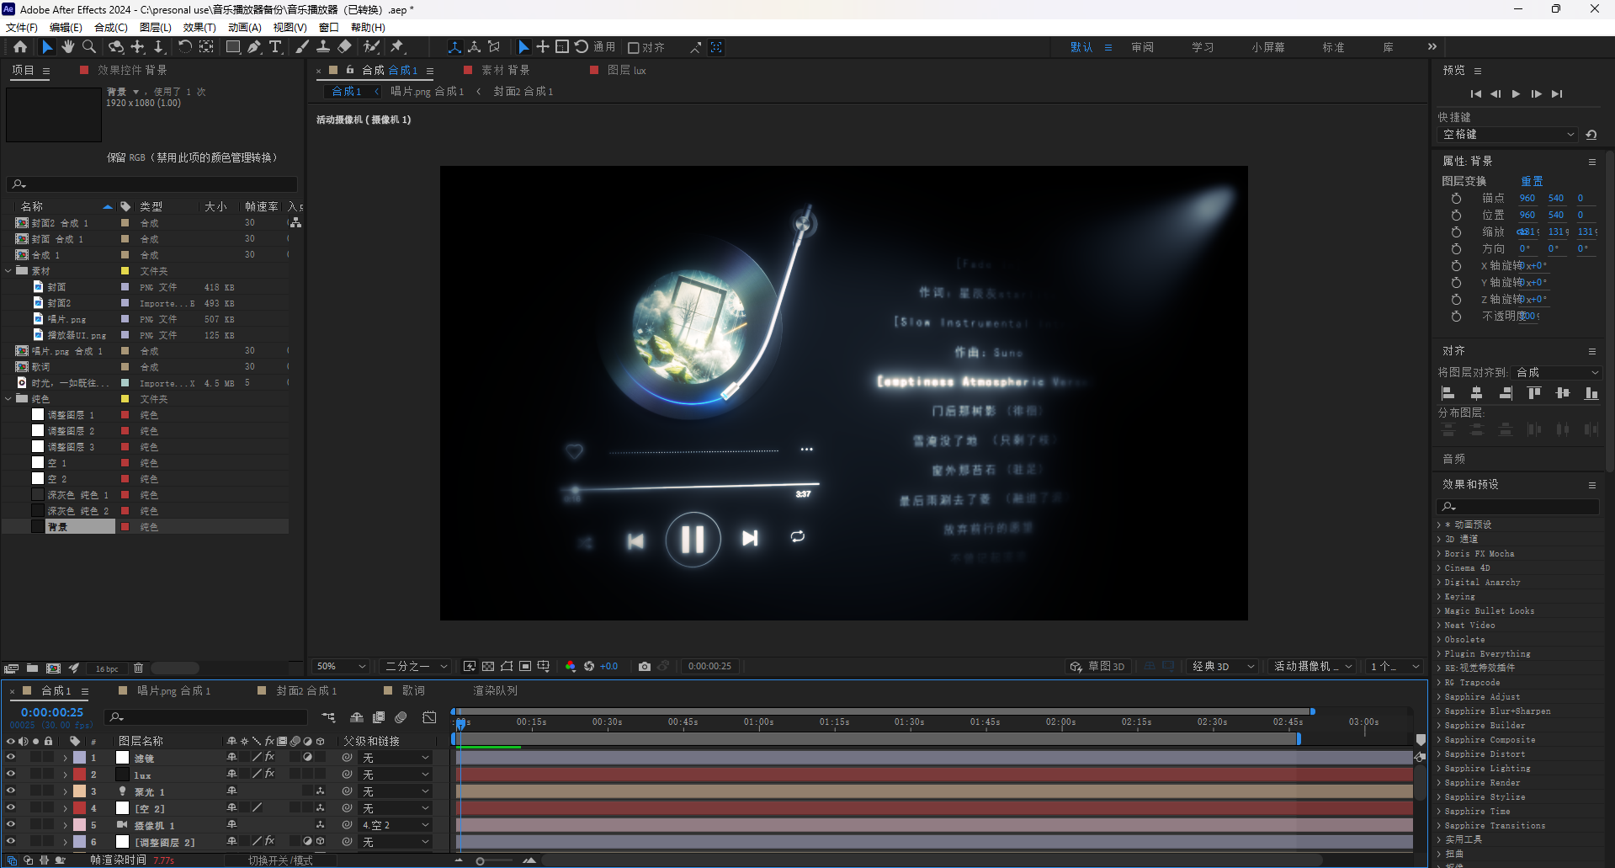Hide the 滤镜 layer with its eye

tap(11, 758)
